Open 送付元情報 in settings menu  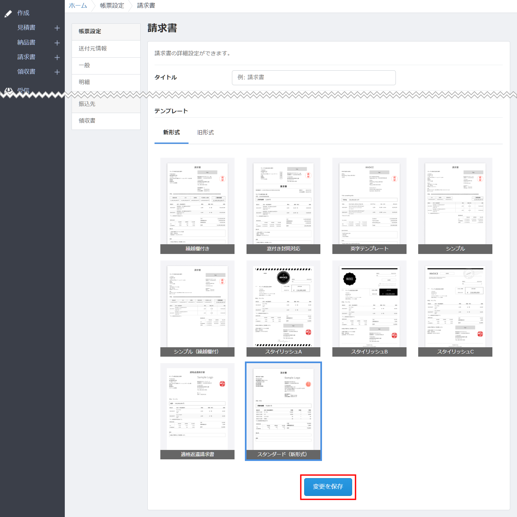tap(106, 49)
